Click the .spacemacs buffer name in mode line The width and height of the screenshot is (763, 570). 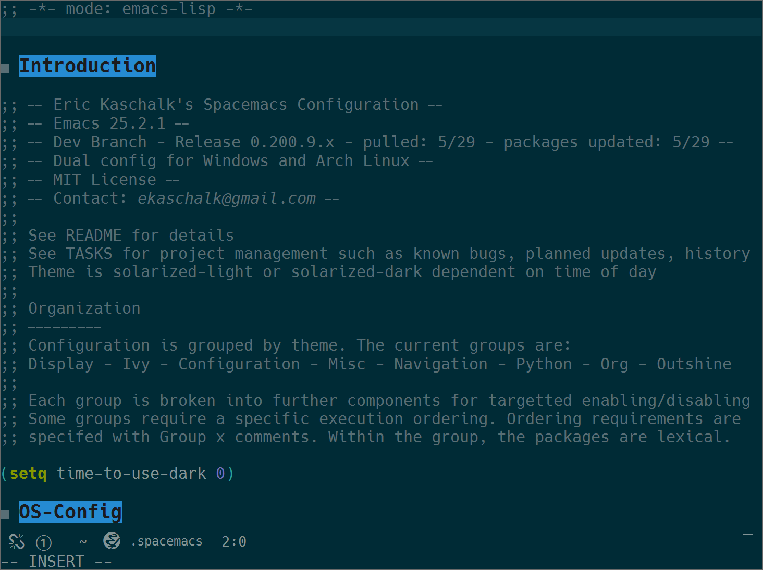166,542
